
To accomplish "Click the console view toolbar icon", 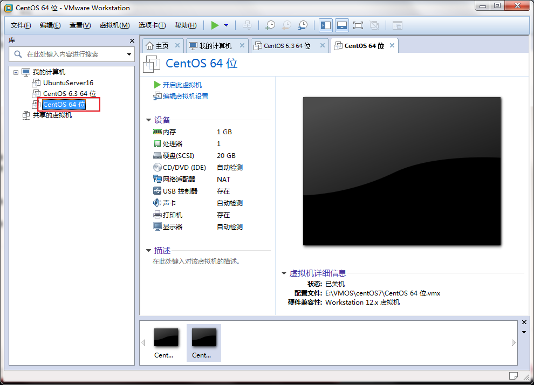I will click(398, 25).
